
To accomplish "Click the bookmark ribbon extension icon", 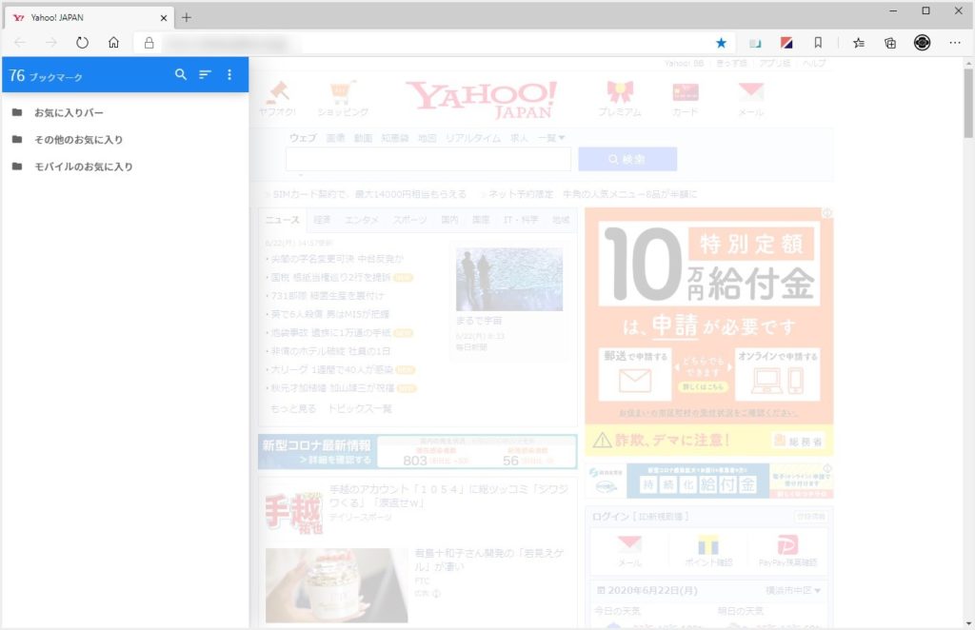I will click(x=818, y=42).
